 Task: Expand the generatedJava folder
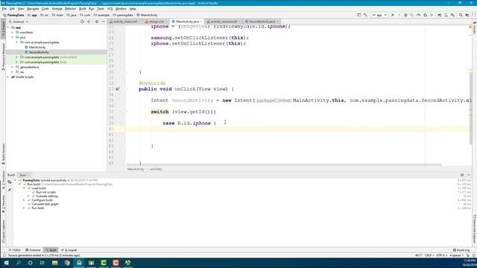coord(13,67)
